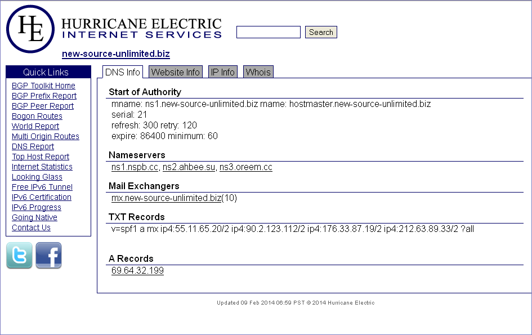Click the mname/rname SOA line

coord(271,104)
